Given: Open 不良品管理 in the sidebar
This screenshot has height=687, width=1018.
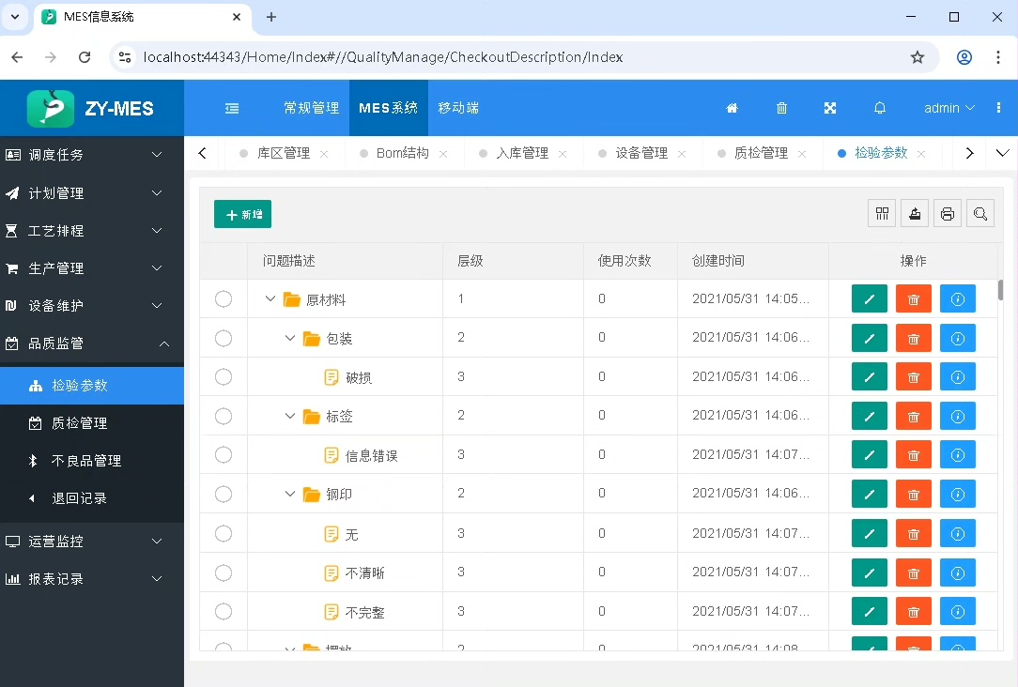Looking at the screenshot, I should point(86,461).
